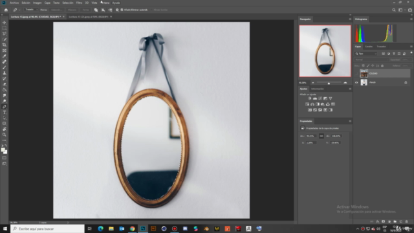Select the Lasso tool
The width and height of the screenshot is (414, 233).
5,34
